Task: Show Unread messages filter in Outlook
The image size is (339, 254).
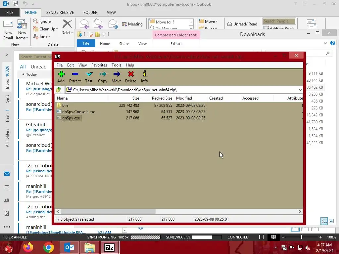Action: tap(38, 67)
